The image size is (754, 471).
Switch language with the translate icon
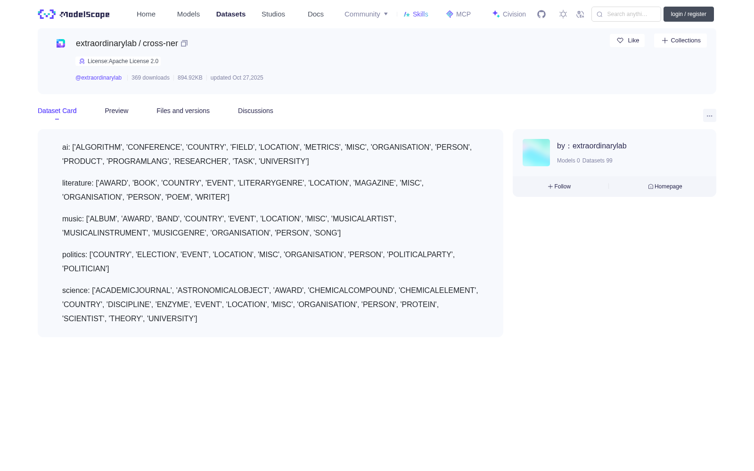(x=580, y=14)
